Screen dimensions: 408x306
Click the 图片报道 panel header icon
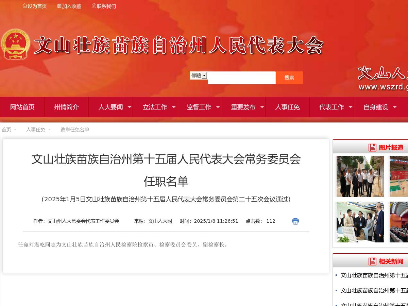tap(372, 147)
